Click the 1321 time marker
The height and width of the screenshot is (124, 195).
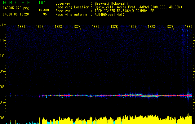(x=21, y=27)
